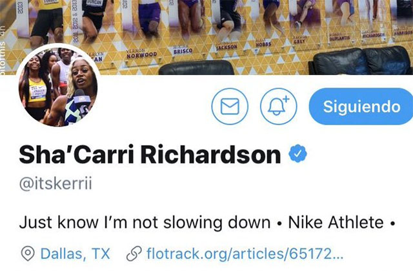Click the Sha'Carri Richardson display name
This screenshot has height=271, width=413.
click(150, 155)
